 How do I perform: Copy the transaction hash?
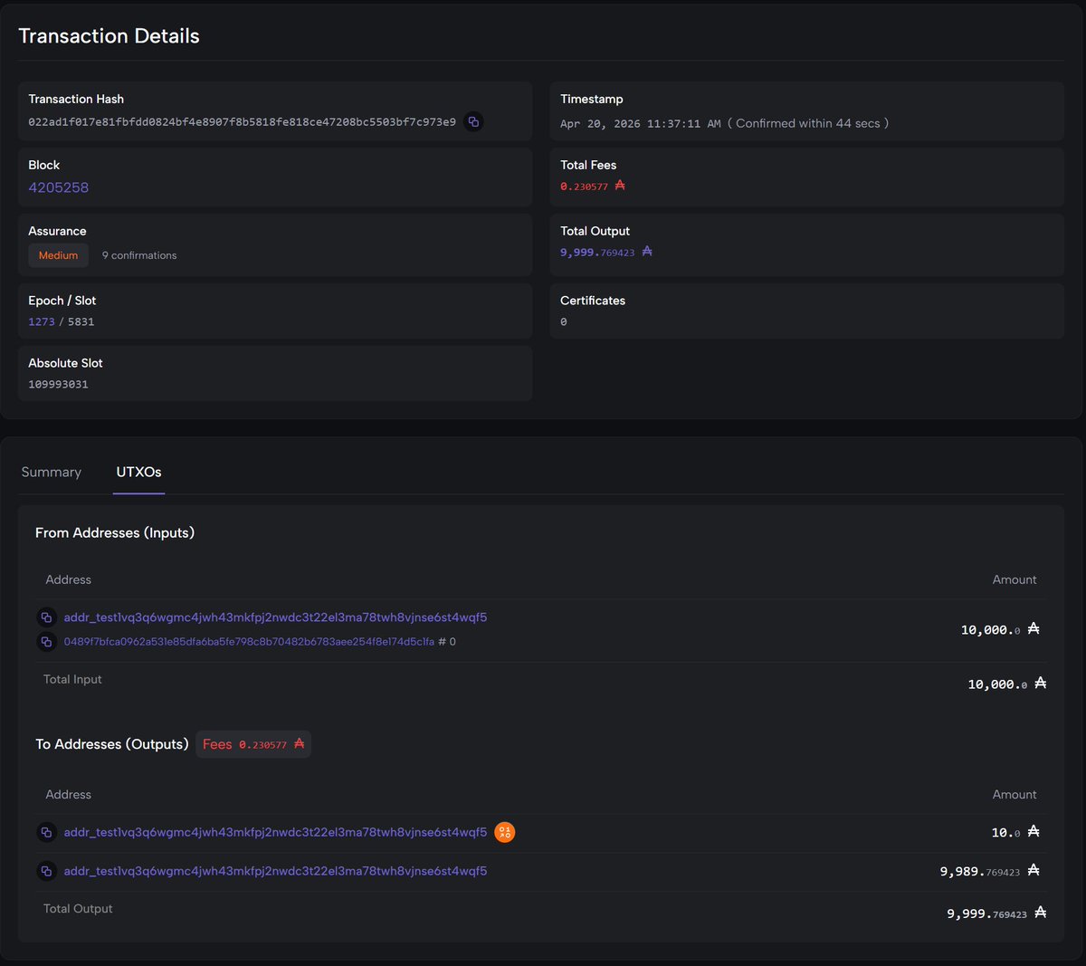click(473, 121)
